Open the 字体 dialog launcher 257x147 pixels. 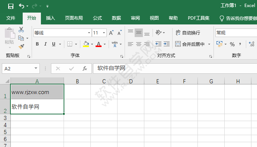point(122,56)
